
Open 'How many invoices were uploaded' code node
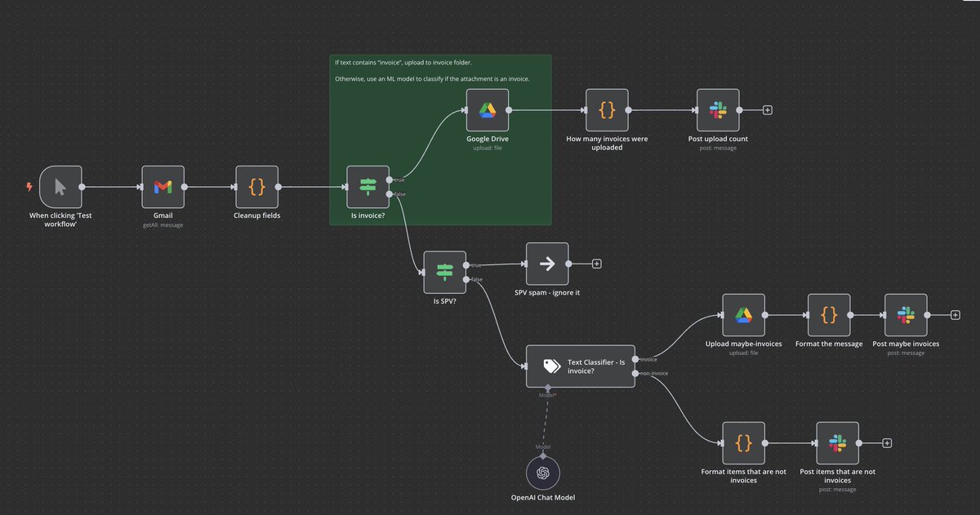click(x=607, y=110)
